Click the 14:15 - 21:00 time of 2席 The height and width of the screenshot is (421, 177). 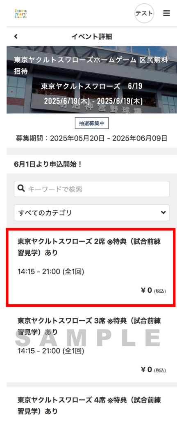point(51,272)
